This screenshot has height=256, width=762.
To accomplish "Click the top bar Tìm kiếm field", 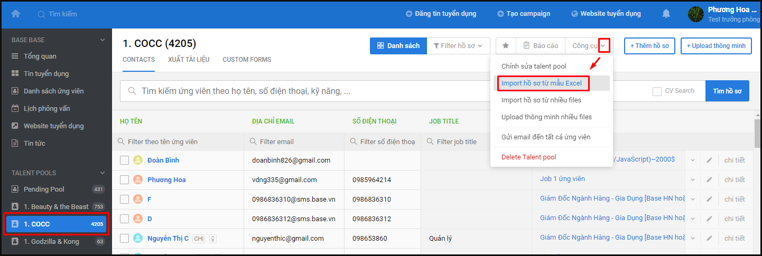I will [x=63, y=14].
